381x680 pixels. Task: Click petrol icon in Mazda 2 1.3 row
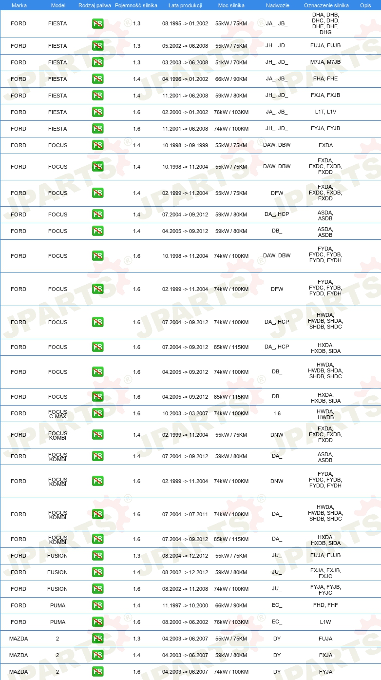click(98, 639)
